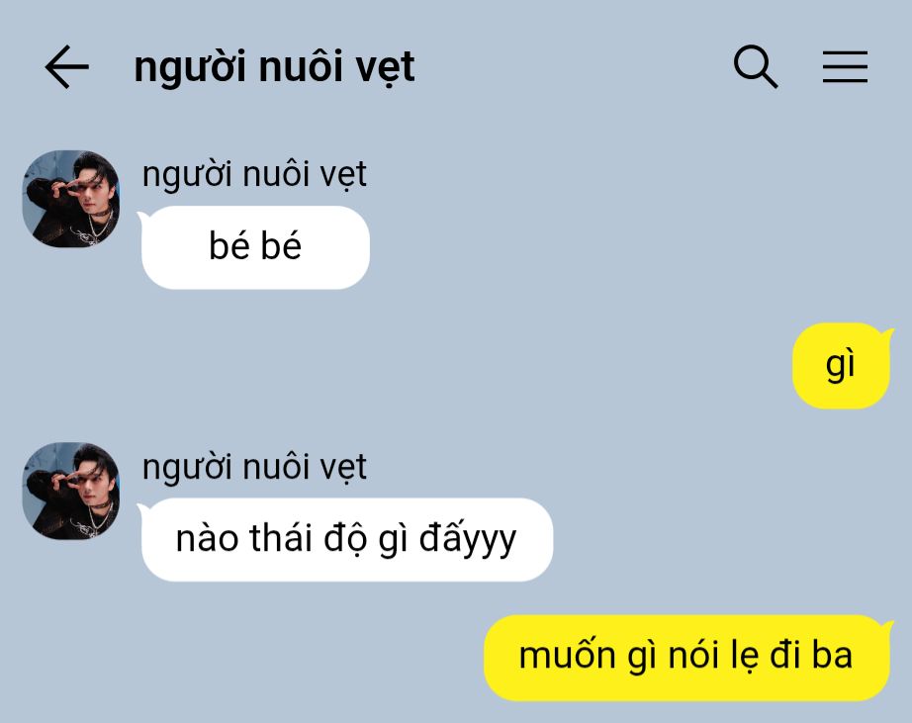The image size is (912, 723).
Task: Open search with the magnifier icon
Action: point(756,66)
